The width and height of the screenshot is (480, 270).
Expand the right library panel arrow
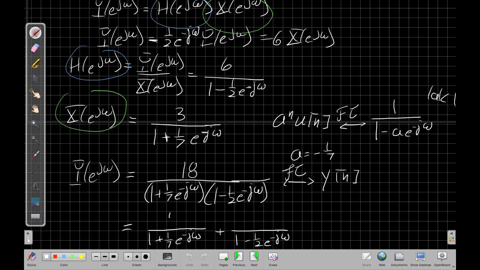pos(451,237)
